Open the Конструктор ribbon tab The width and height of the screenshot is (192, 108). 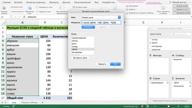coord(154,2)
